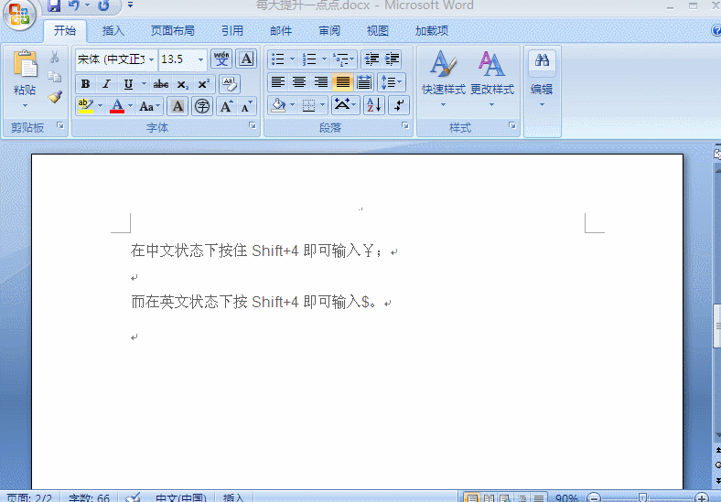721x502 pixels.
Task: Toggle subscript x₂ formatting
Action: [182, 85]
